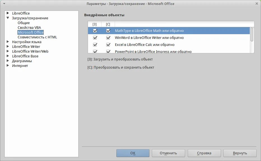Image resolution: width=261 pixels, height=161 pixels.
Task: Select LibreOffice Writer/Web tree label
Action: (x=30, y=52)
